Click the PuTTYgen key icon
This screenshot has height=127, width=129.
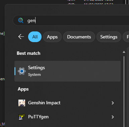pos(22,117)
